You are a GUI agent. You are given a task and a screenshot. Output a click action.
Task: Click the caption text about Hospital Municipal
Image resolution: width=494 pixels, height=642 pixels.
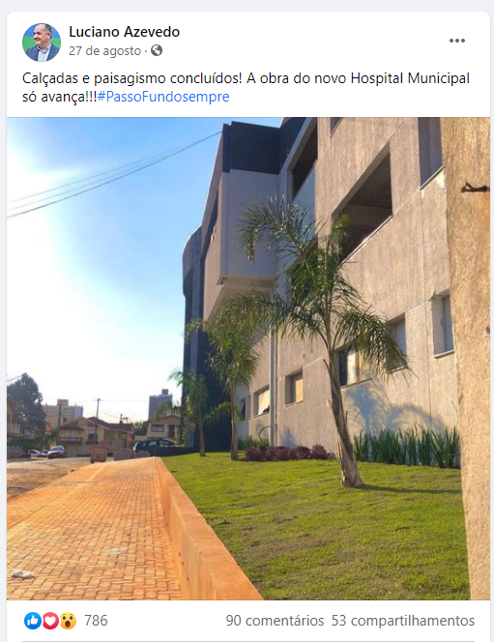coord(246,88)
